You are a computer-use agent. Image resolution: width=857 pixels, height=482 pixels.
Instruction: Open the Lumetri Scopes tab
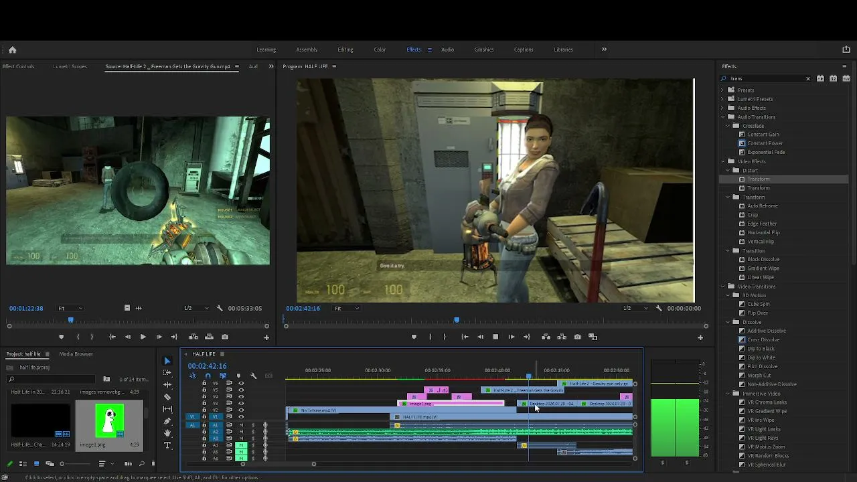(x=70, y=66)
